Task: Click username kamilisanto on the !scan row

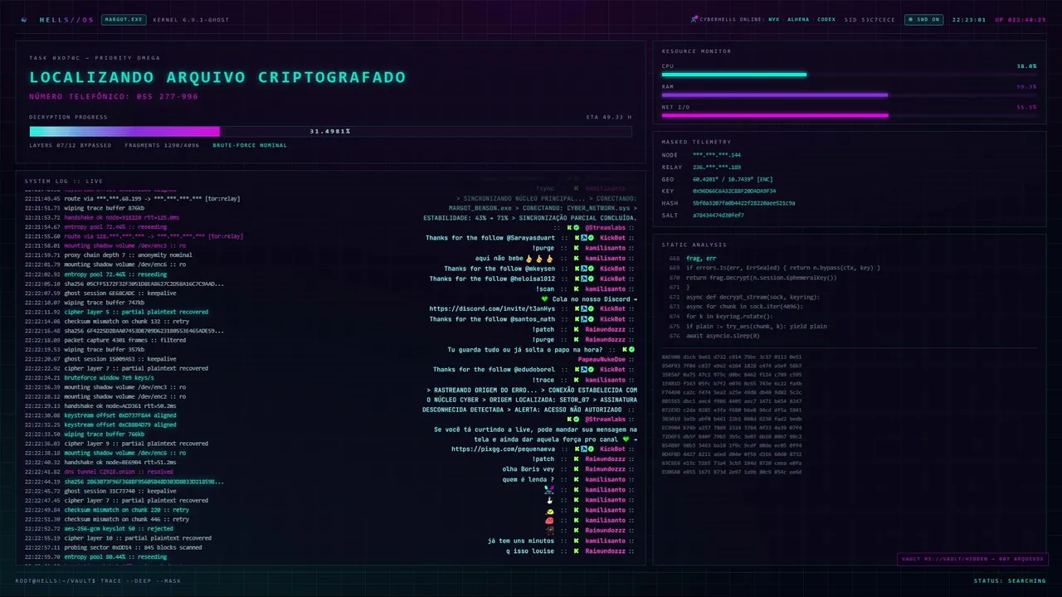Action: coord(605,289)
